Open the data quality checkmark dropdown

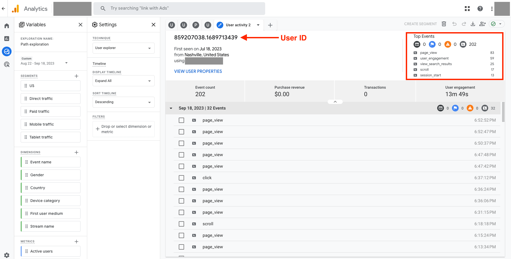497,24
